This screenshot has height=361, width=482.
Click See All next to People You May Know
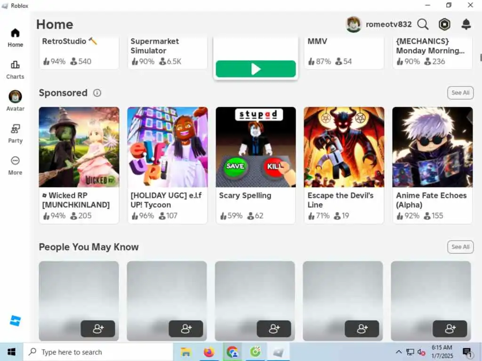tap(460, 247)
